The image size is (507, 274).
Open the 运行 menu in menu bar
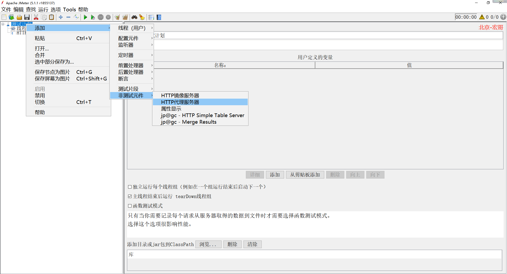43,9
